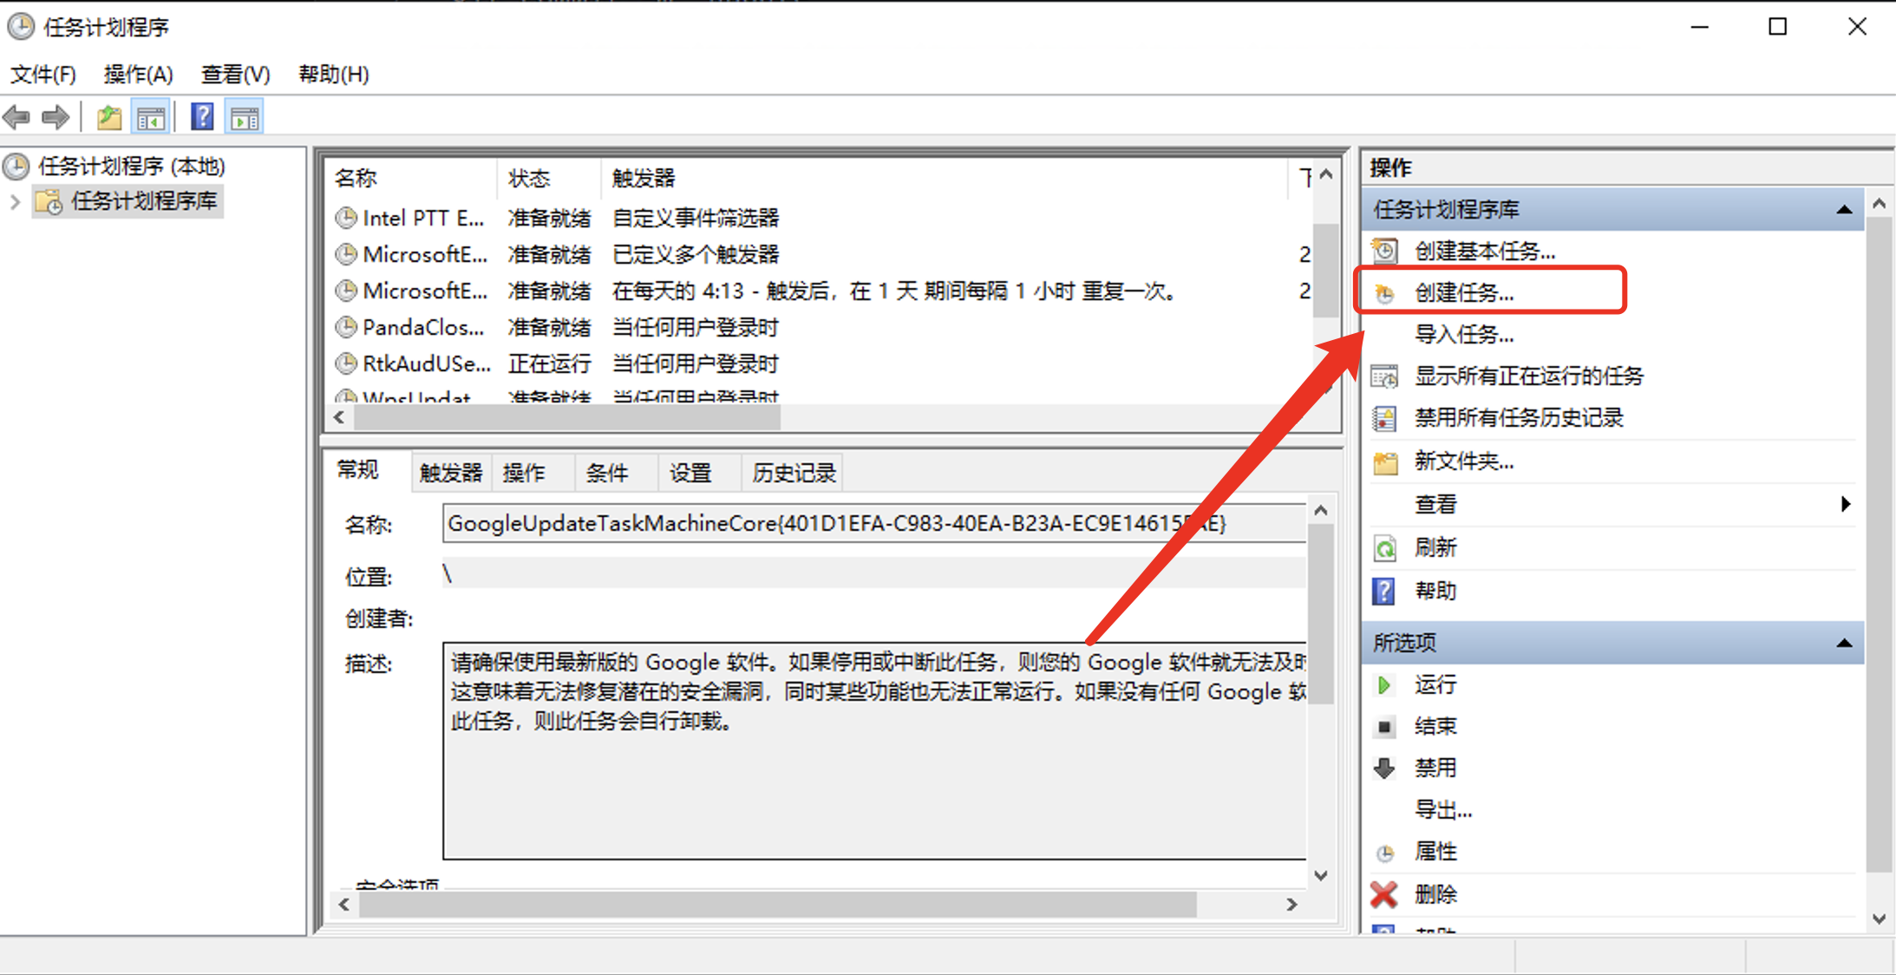The image size is (1896, 975).
Task: Click the 新文件夹 folder icon
Action: coord(1385,462)
